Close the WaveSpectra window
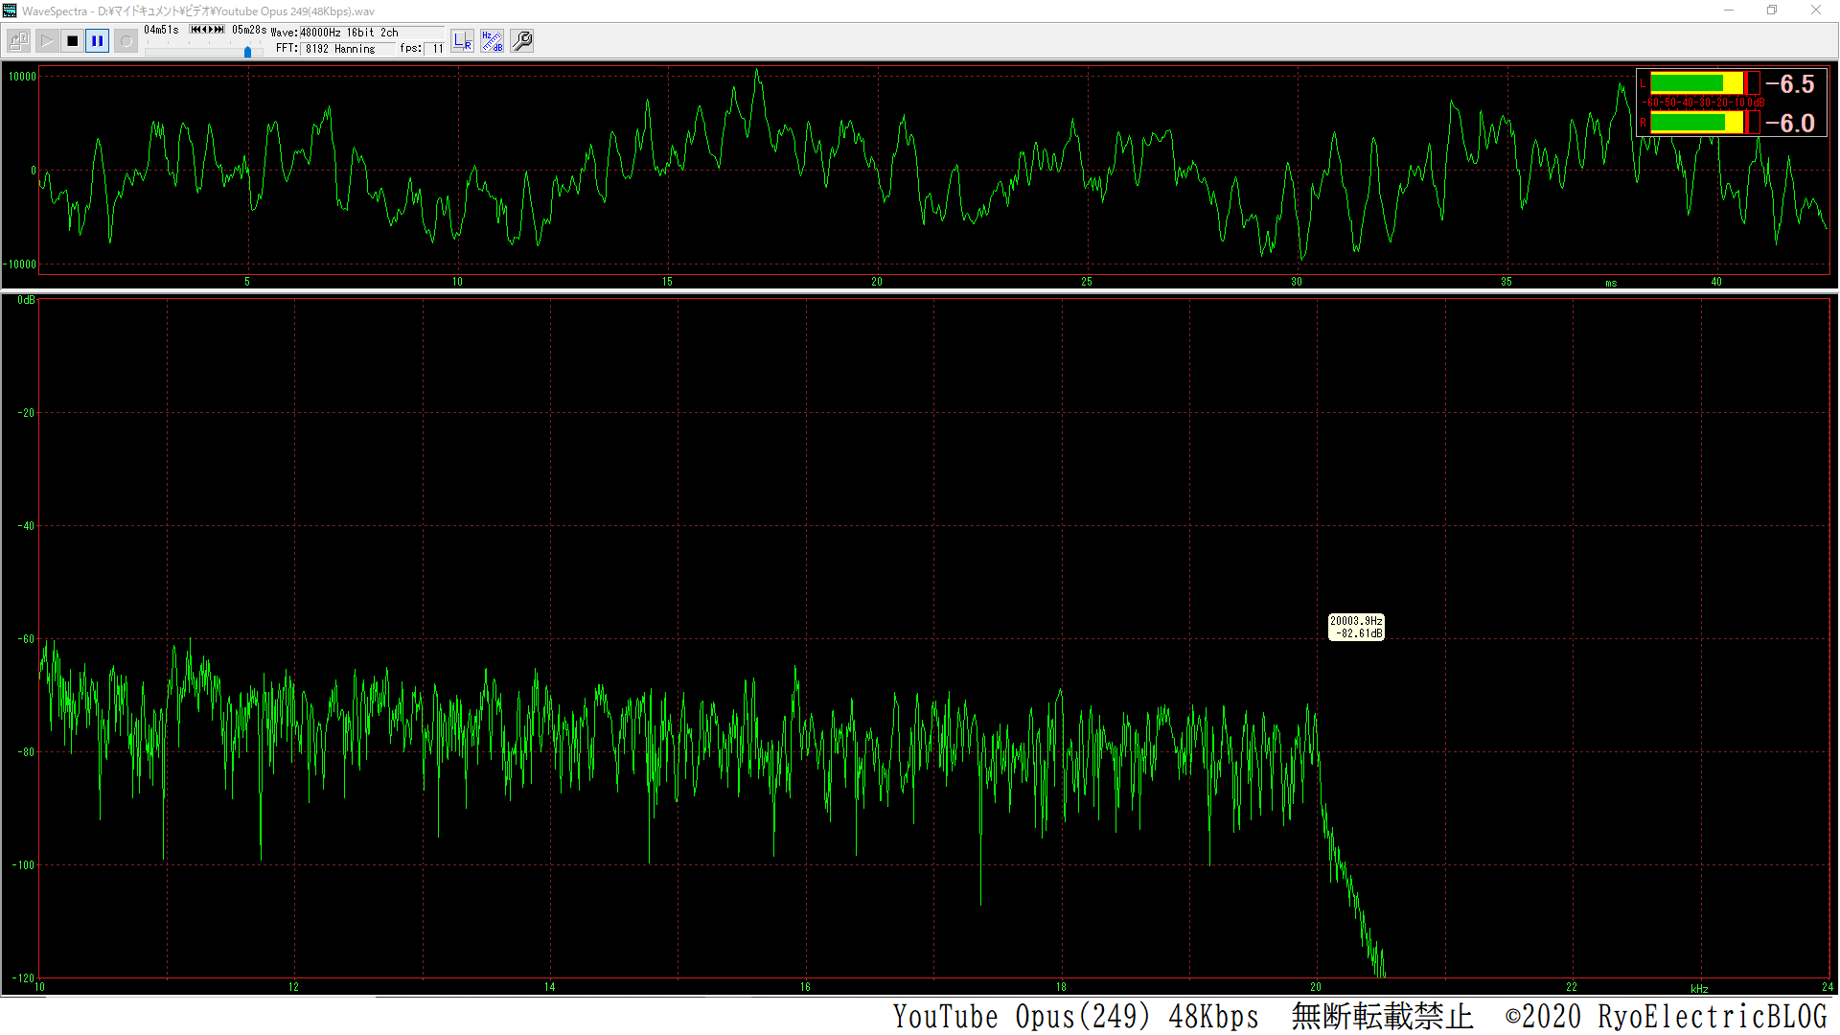Viewport: 1840px width, 1035px height. pyautogui.click(x=1816, y=11)
